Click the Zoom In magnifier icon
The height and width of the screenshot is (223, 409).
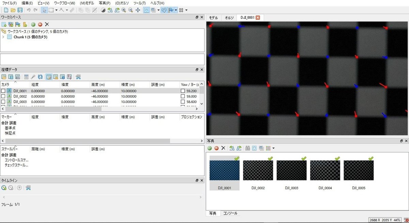(124, 10)
